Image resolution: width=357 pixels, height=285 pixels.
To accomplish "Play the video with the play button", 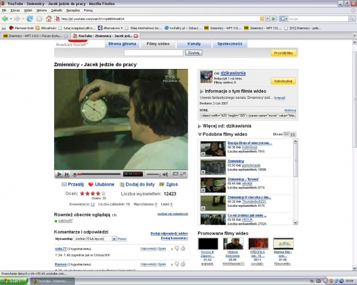I will tap(59, 174).
